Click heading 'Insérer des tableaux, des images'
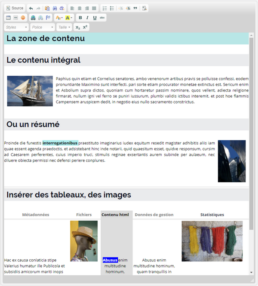Viewport: 258px width, 286px height. (69, 195)
